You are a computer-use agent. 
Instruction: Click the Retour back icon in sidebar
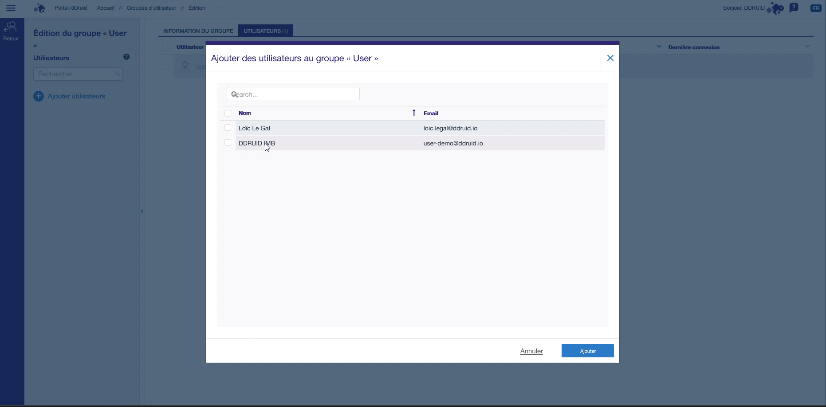click(11, 27)
